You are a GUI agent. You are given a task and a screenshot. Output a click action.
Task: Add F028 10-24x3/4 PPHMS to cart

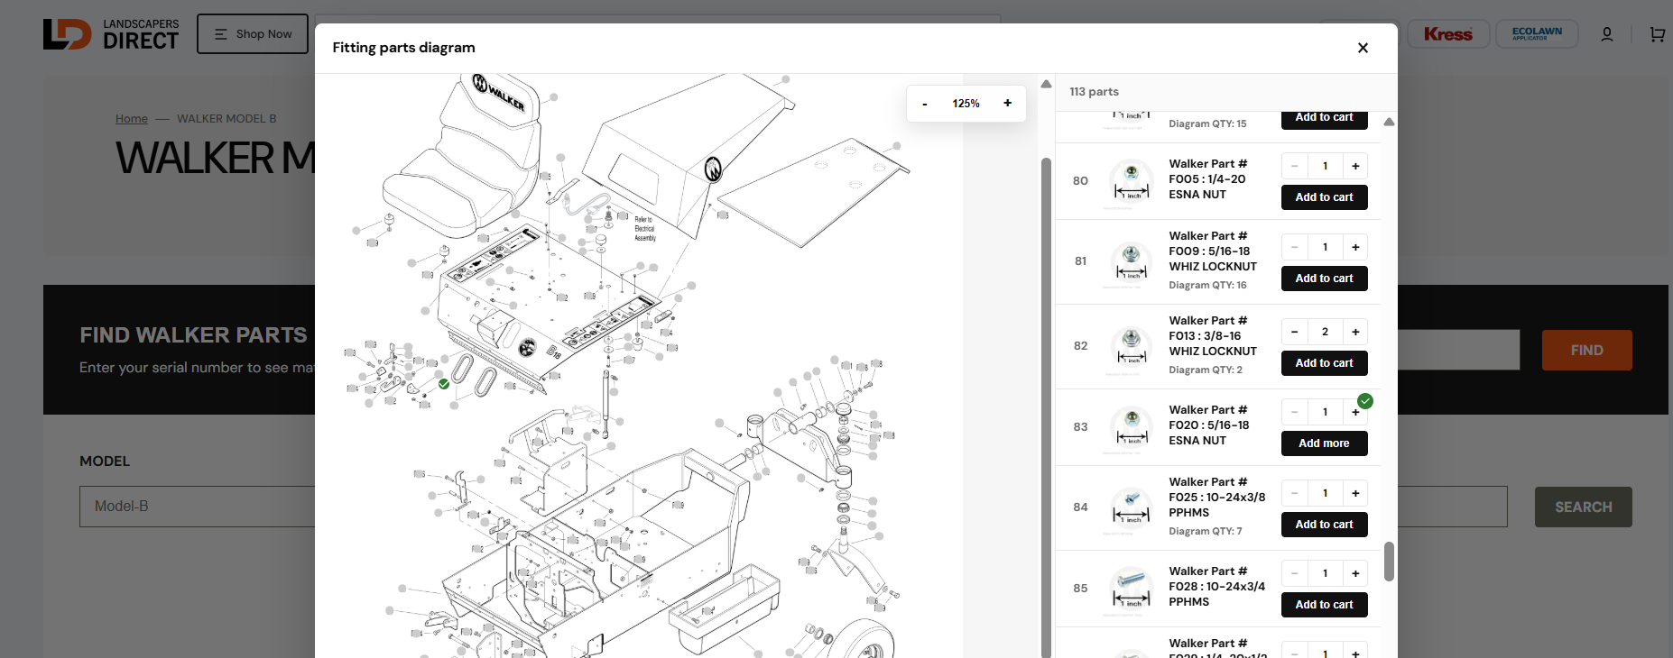pyautogui.click(x=1325, y=605)
